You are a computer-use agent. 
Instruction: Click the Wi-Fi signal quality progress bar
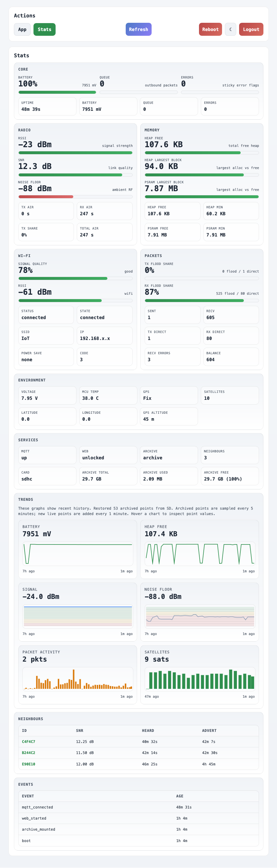[75, 278]
